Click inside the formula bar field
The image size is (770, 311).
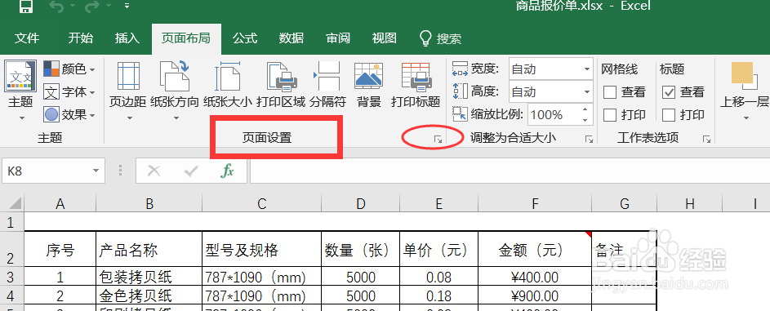[x=510, y=171]
